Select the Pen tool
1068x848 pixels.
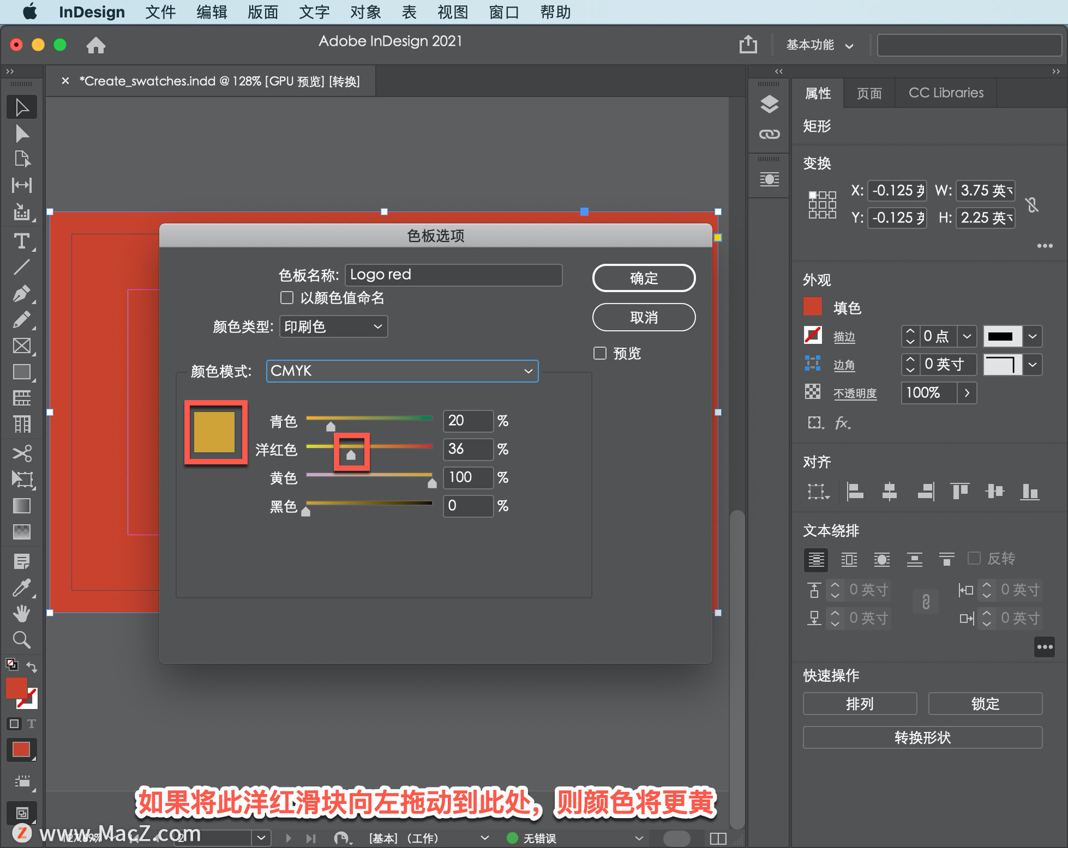(x=21, y=293)
